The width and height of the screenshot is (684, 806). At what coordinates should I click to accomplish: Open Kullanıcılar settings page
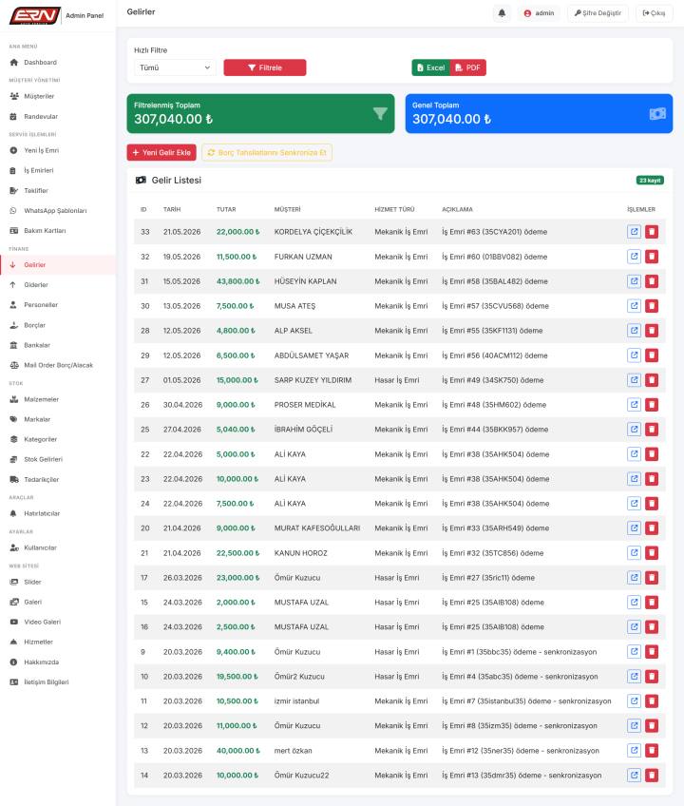click(x=58, y=548)
